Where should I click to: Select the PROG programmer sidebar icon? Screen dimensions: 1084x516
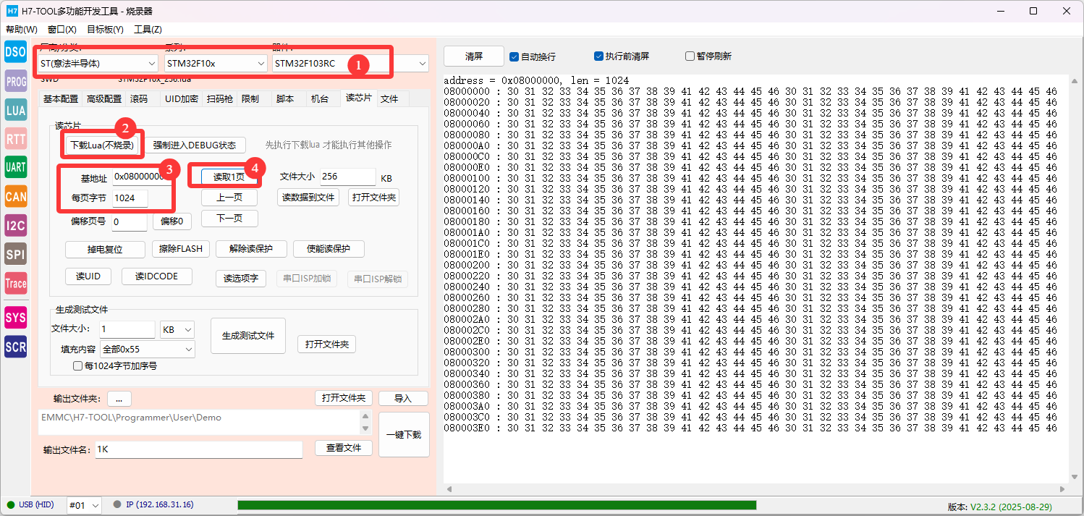(x=15, y=81)
